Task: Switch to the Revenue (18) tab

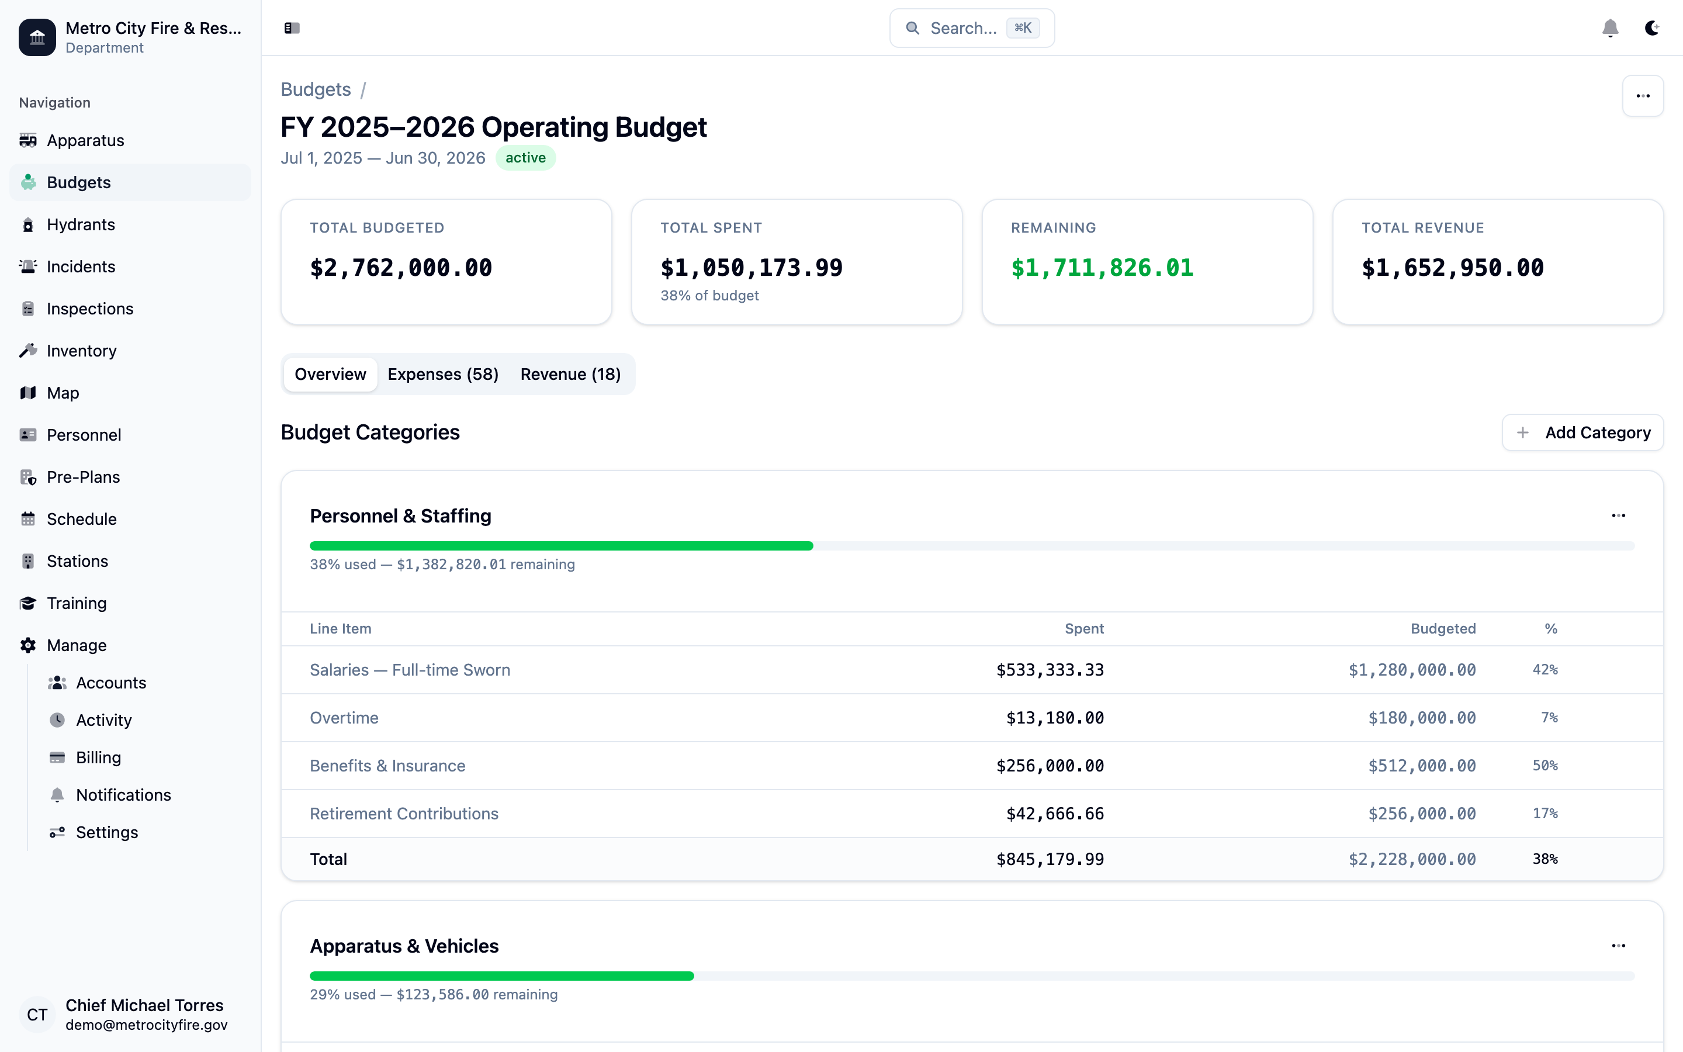Action: (570, 373)
